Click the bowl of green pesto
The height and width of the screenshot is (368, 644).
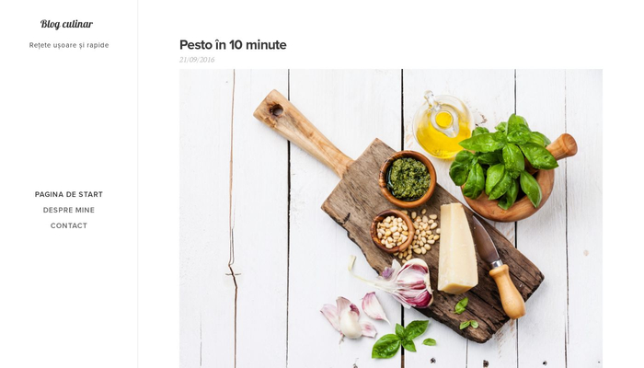click(408, 179)
